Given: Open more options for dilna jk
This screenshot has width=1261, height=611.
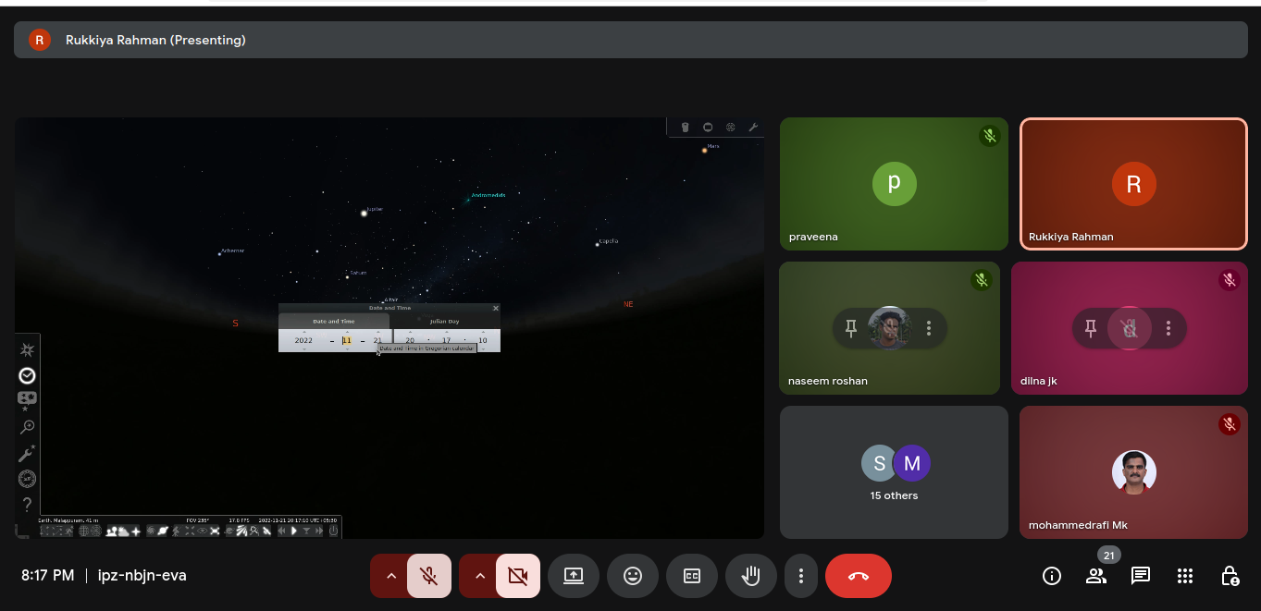Looking at the screenshot, I should click(1168, 328).
